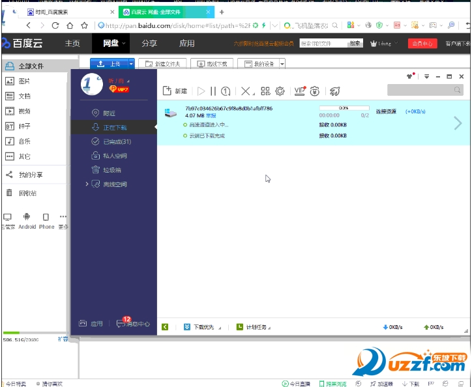472x387 pixels.
Task: Click the download progress bar showing 0.0%
Action: (x=344, y=107)
